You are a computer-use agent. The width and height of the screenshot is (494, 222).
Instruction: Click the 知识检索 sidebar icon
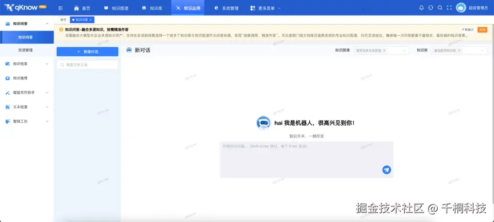(8, 64)
